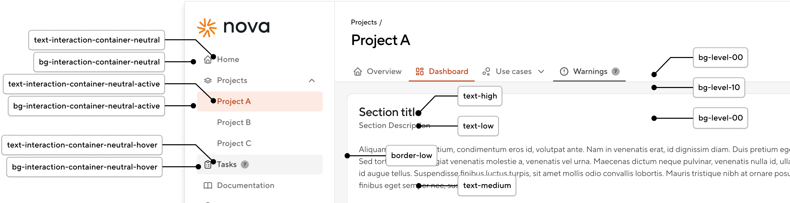The image size is (790, 203).
Task: Open Project C in the sidebar
Action: pyautogui.click(x=234, y=143)
